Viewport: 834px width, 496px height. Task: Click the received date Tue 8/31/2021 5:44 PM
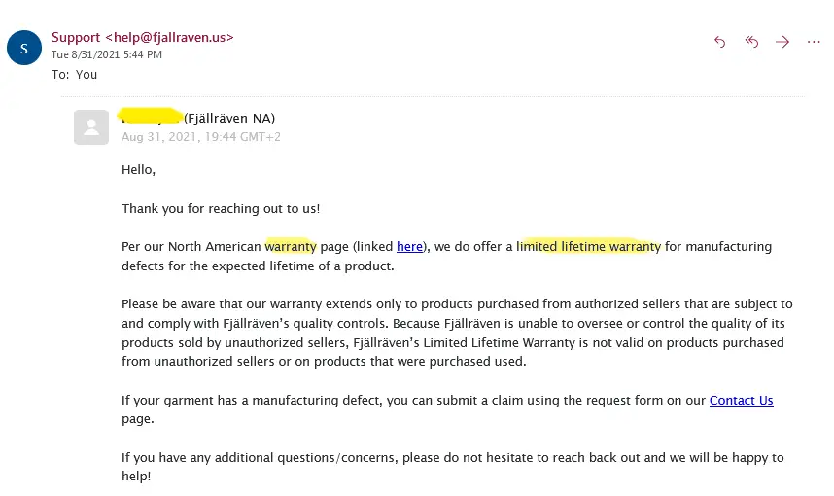click(x=106, y=54)
